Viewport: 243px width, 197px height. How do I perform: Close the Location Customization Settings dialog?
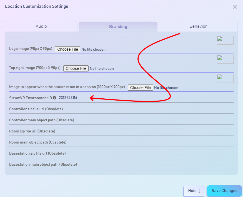click(235, 7)
